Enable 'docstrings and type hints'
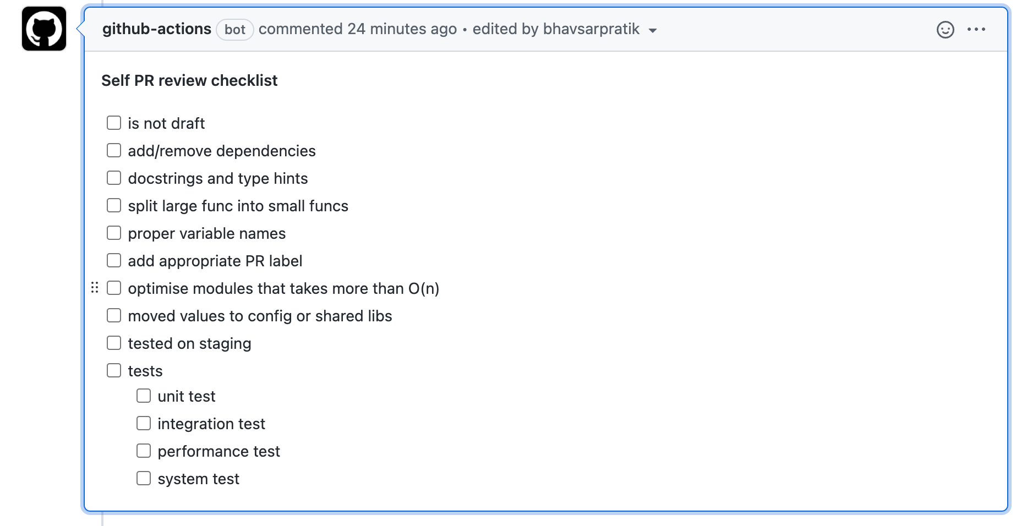The height and width of the screenshot is (526, 1027). pos(113,177)
